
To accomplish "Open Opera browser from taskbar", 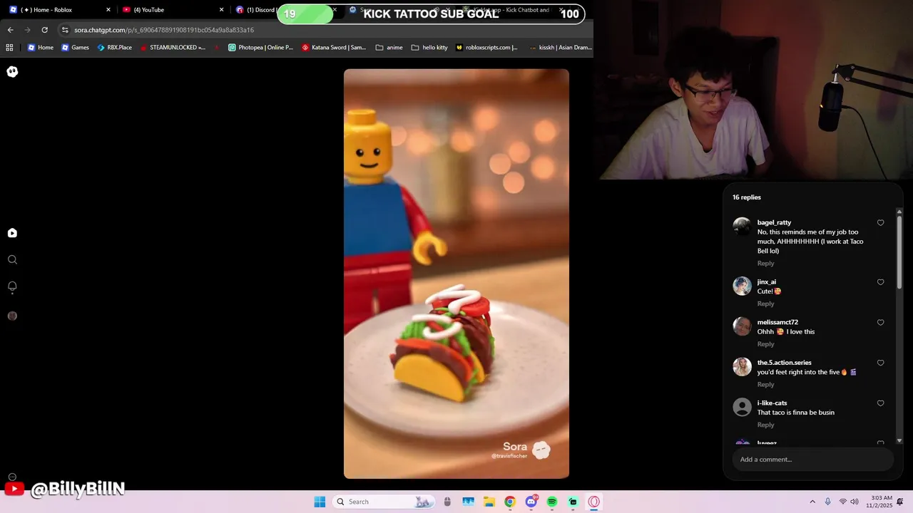I will coord(593,502).
